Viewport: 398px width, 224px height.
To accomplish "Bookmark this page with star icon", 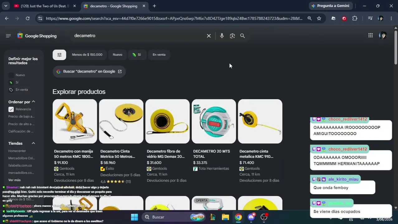I will [319, 18].
